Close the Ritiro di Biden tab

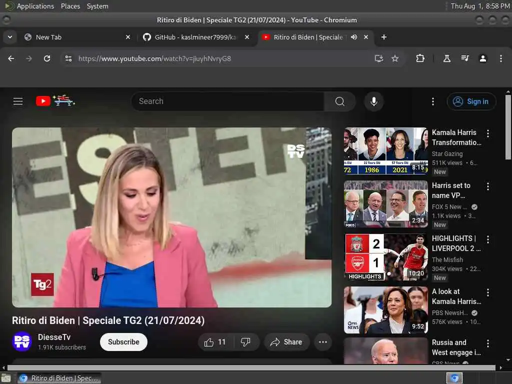(366, 37)
